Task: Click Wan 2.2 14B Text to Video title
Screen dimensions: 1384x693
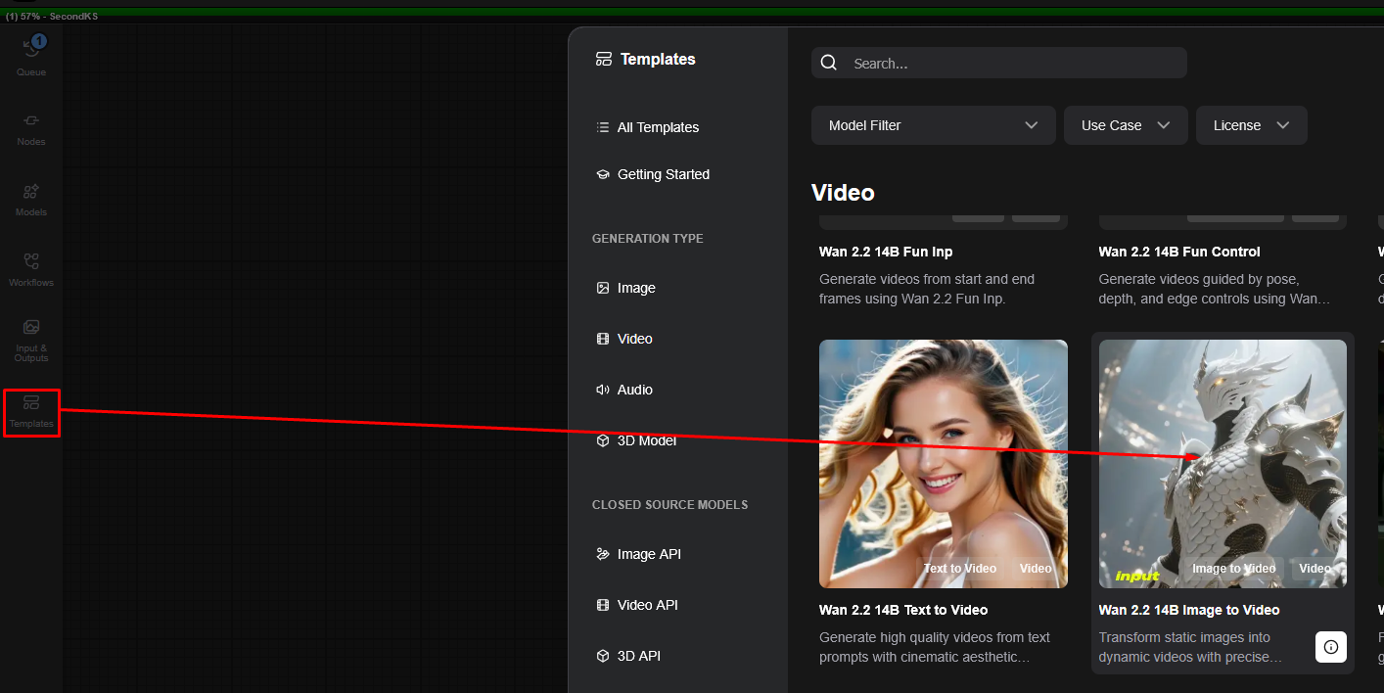Action: coord(903,610)
